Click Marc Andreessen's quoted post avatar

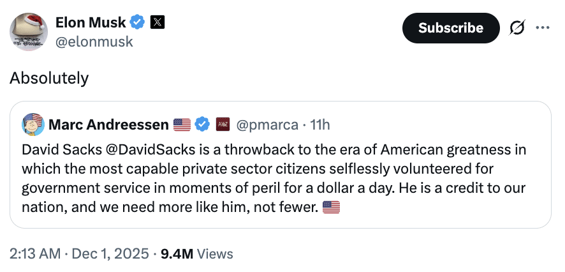point(33,124)
